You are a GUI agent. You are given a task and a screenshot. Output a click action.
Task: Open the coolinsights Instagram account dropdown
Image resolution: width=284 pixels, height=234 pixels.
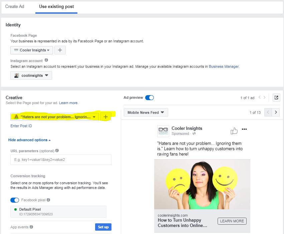pyautogui.click(x=31, y=75)
